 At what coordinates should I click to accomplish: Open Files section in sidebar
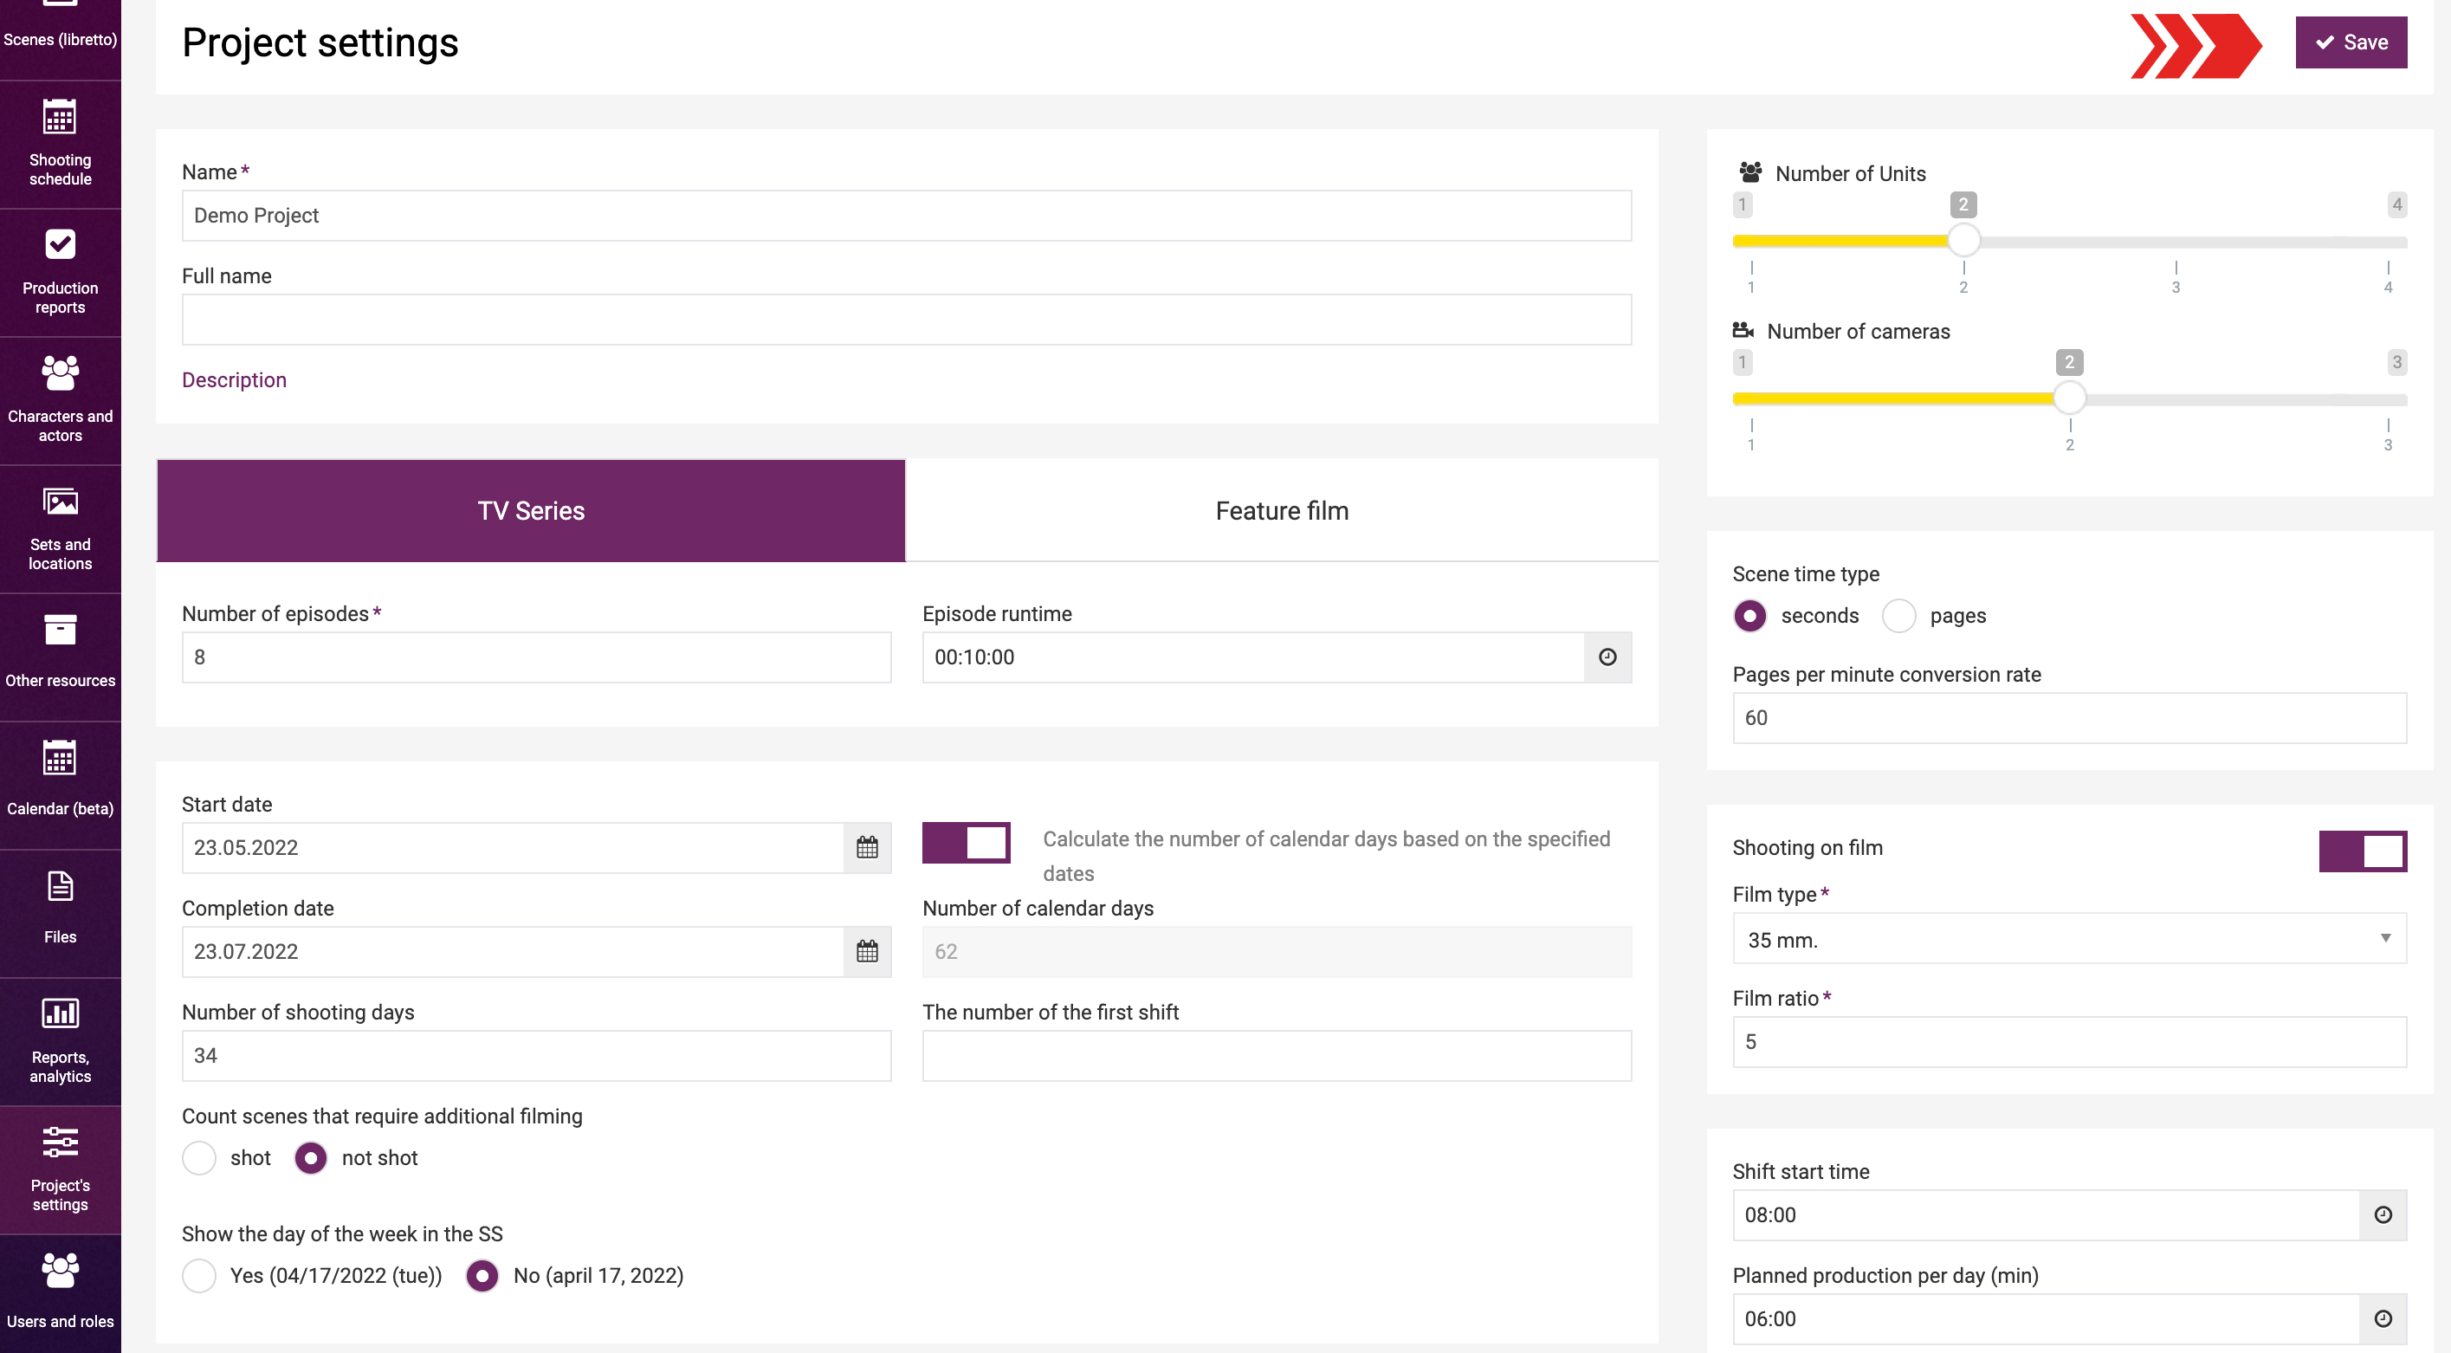coord(60,914)
